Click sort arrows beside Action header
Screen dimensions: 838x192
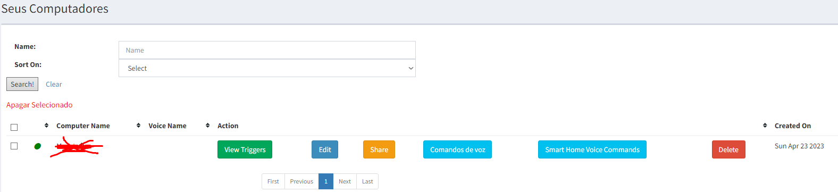[x=207, y=126]
